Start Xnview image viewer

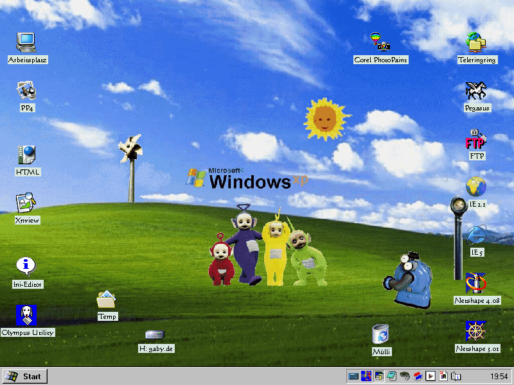(x=27, y=203)
